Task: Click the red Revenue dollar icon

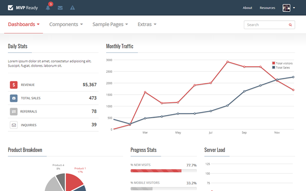Action: point(14,85)
